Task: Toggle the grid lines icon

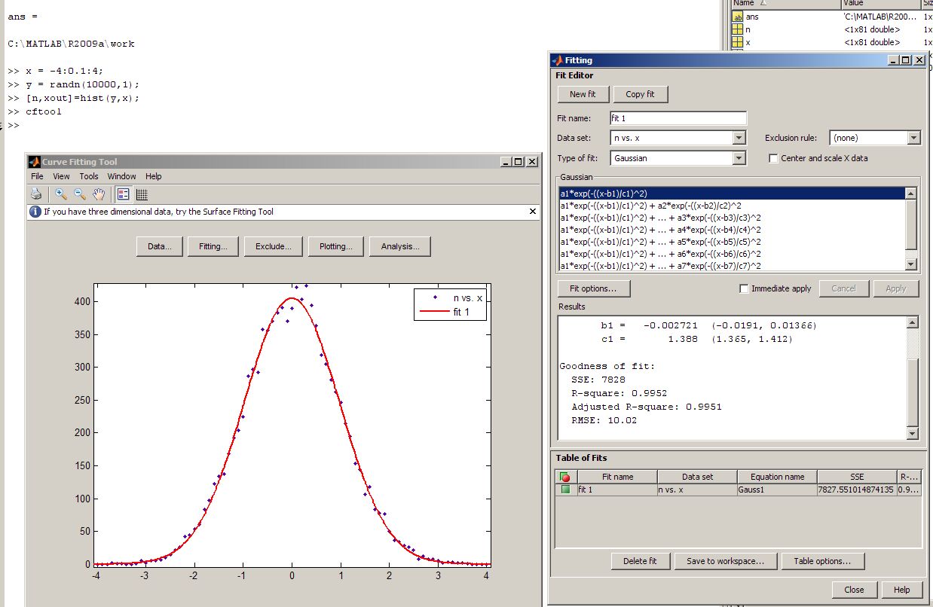Action: click(x=141, y=194)
